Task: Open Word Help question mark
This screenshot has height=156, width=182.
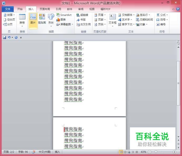Action: 178,9
